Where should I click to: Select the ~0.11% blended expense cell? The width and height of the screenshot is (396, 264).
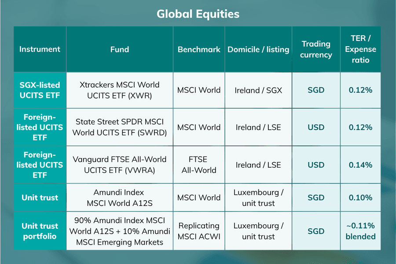point(361,231)
